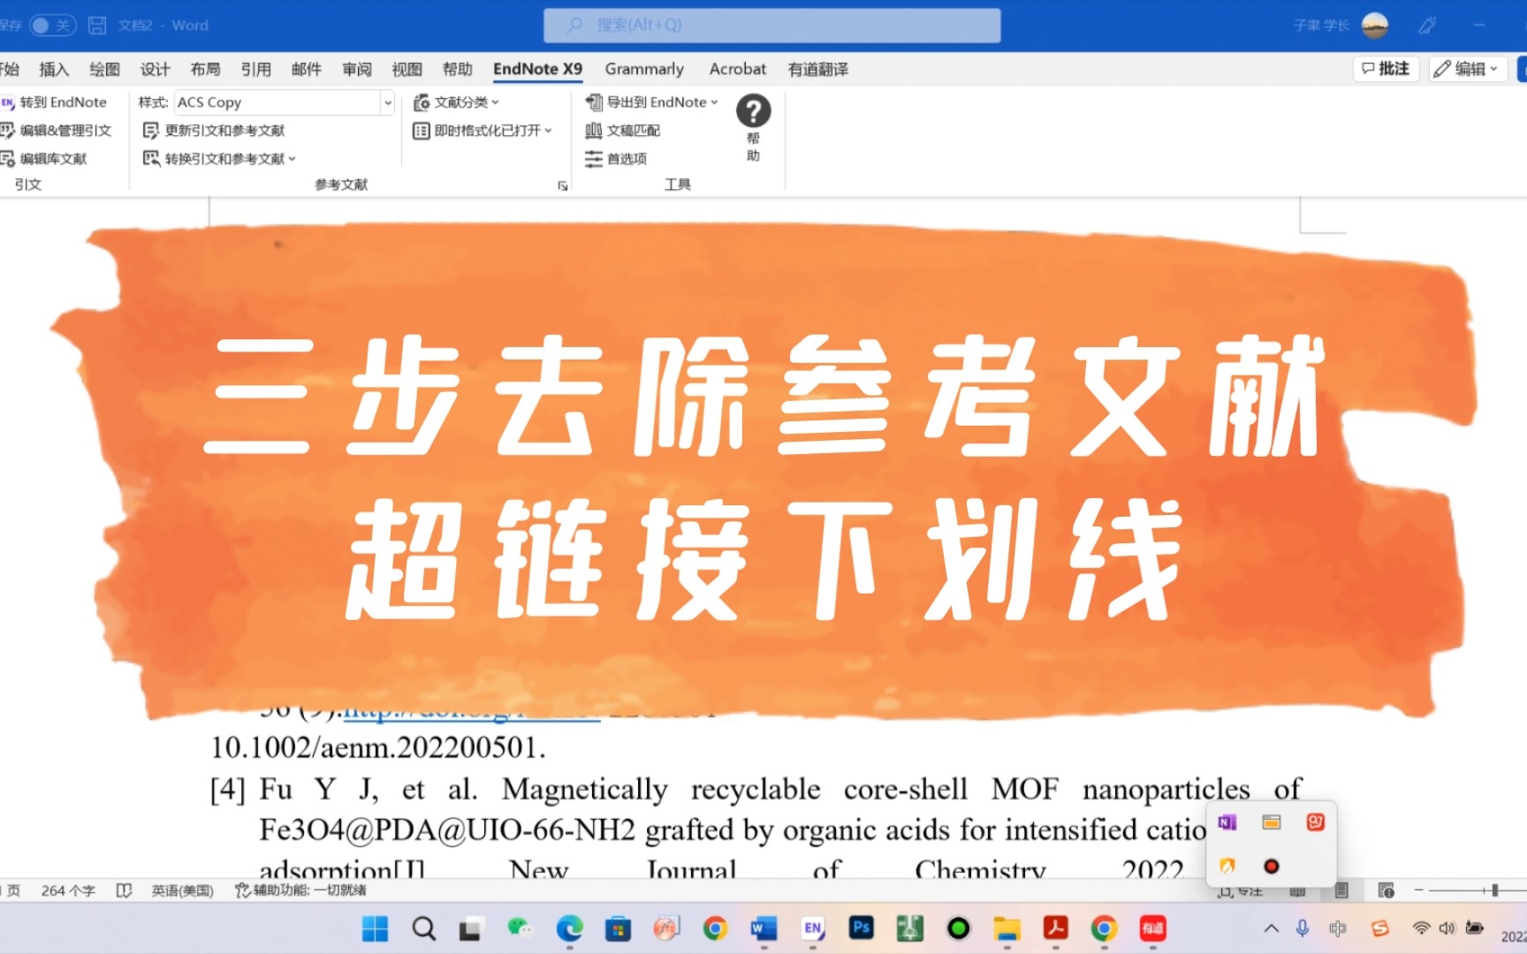Click the pen icon beside the account avatar
The height and width of the screenshot is (954, 1527).
(1427, 26)
